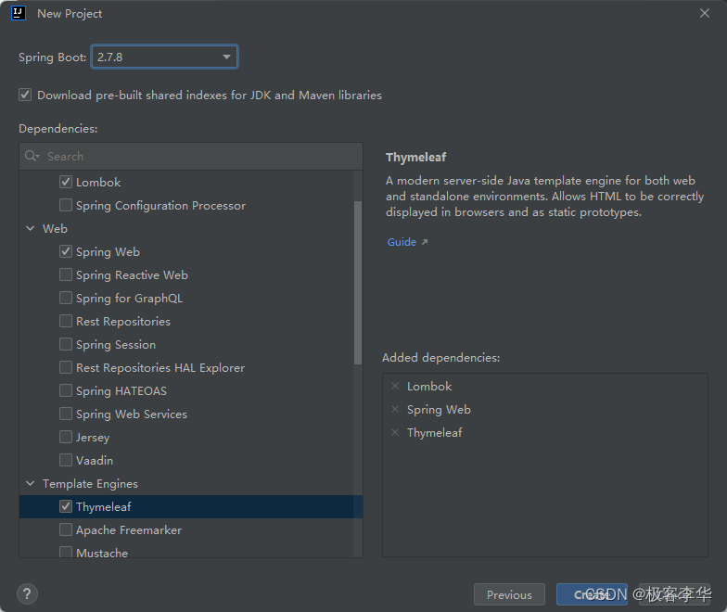Select the Spring Reactive Web label

tap(132, 275)
